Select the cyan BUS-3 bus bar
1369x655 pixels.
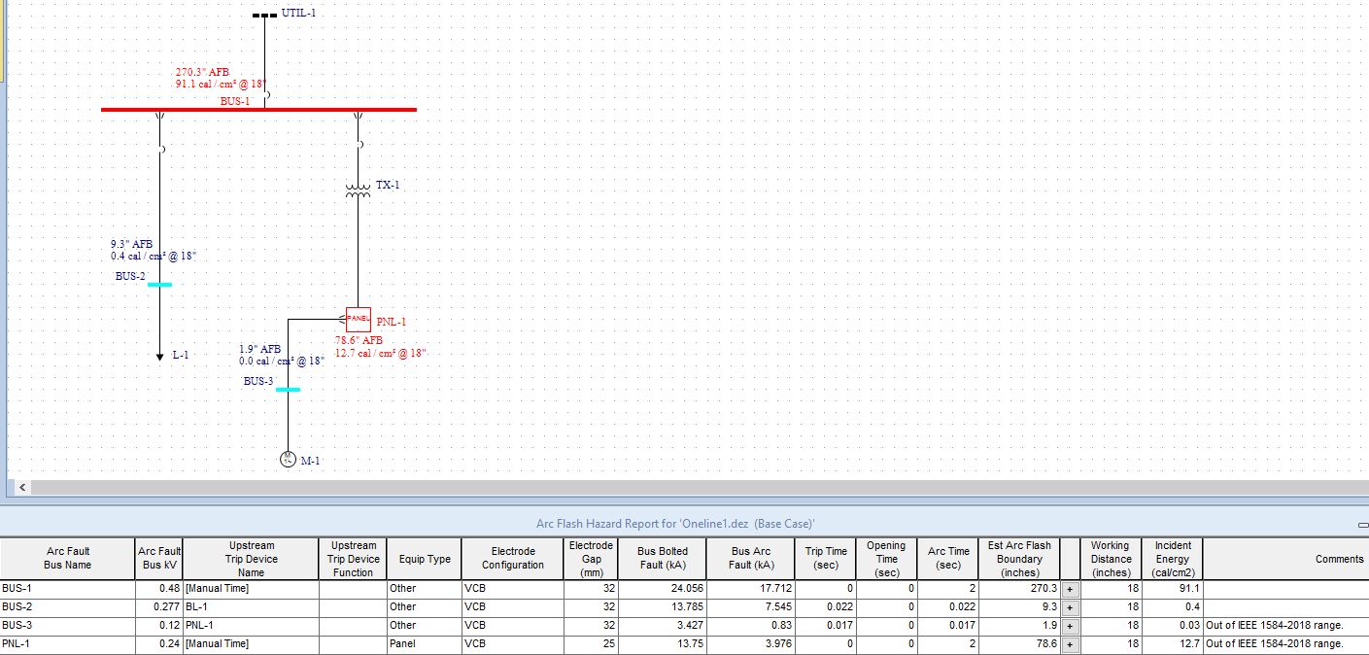[x=288, y=390]
